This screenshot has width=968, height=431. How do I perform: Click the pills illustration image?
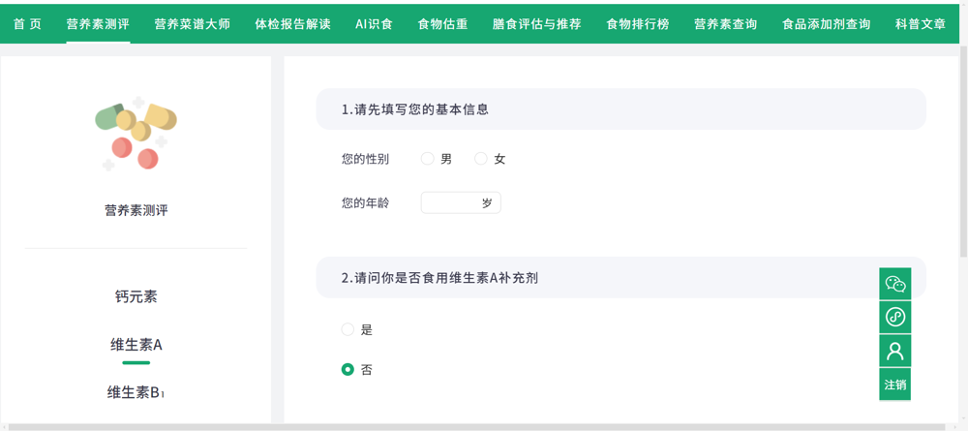(x=136, y=134)
